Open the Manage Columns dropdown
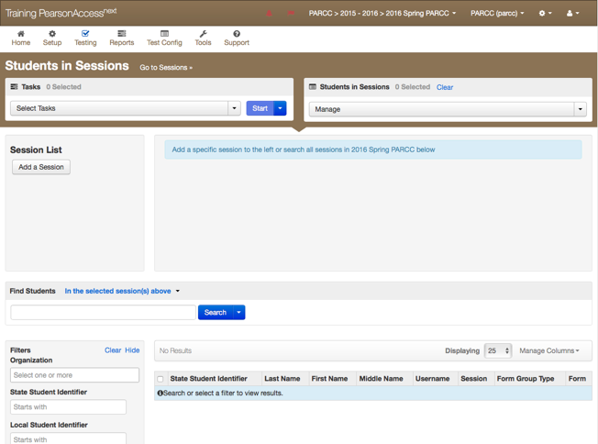The image size is (598, 444). coord(548,350)
